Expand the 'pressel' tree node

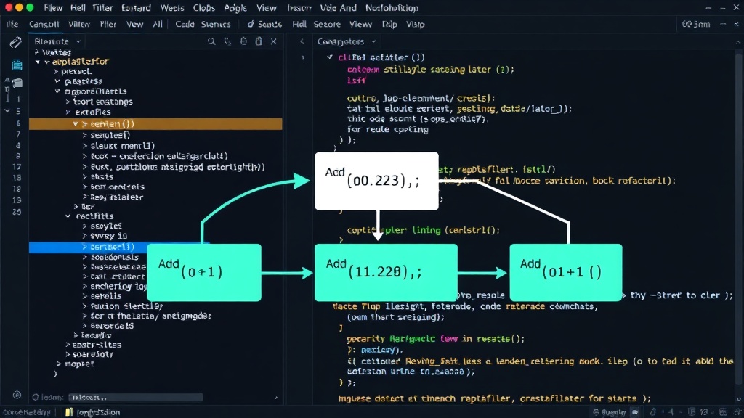click(x=57, y=72)
